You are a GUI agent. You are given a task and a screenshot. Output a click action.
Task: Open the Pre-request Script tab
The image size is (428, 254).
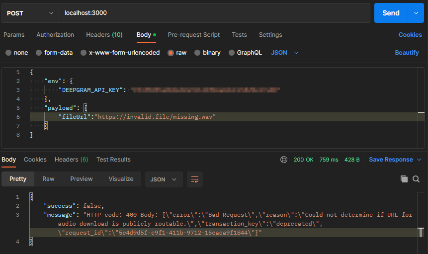[x=194, y=35]
